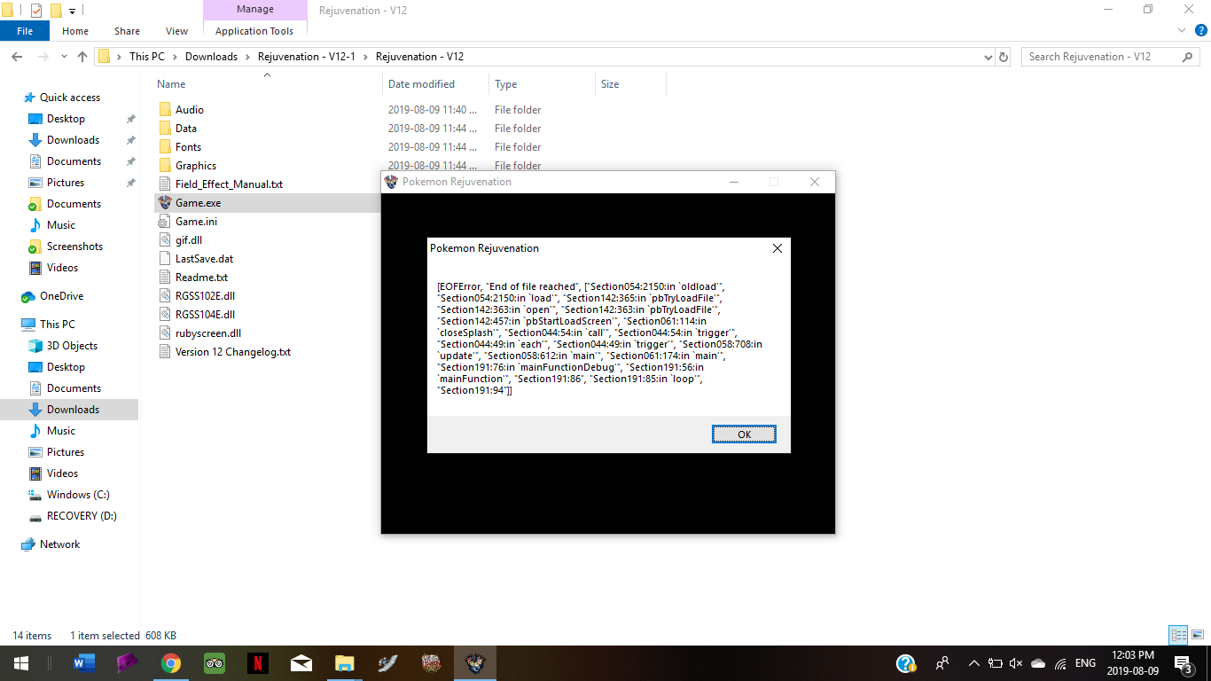
Task: Switch to large icons view
Action: click(1197, 635)
